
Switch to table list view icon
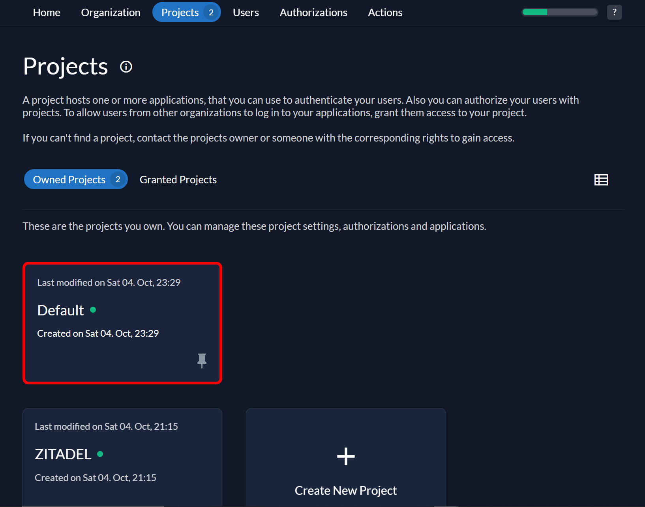click(x=601, y=180)
